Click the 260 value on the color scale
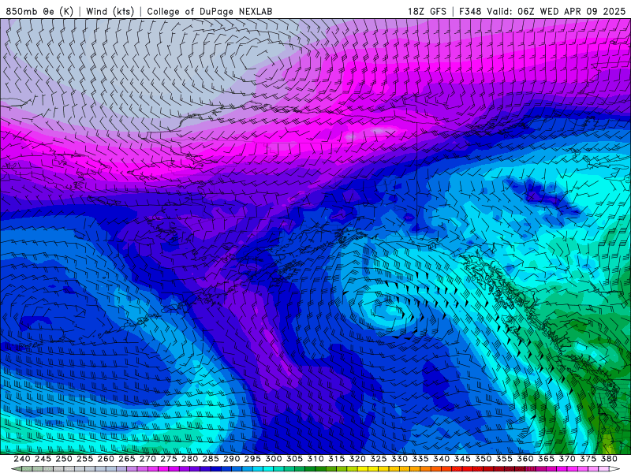The height and width of the screenshot is (473, 631). [x=106, y=459]
